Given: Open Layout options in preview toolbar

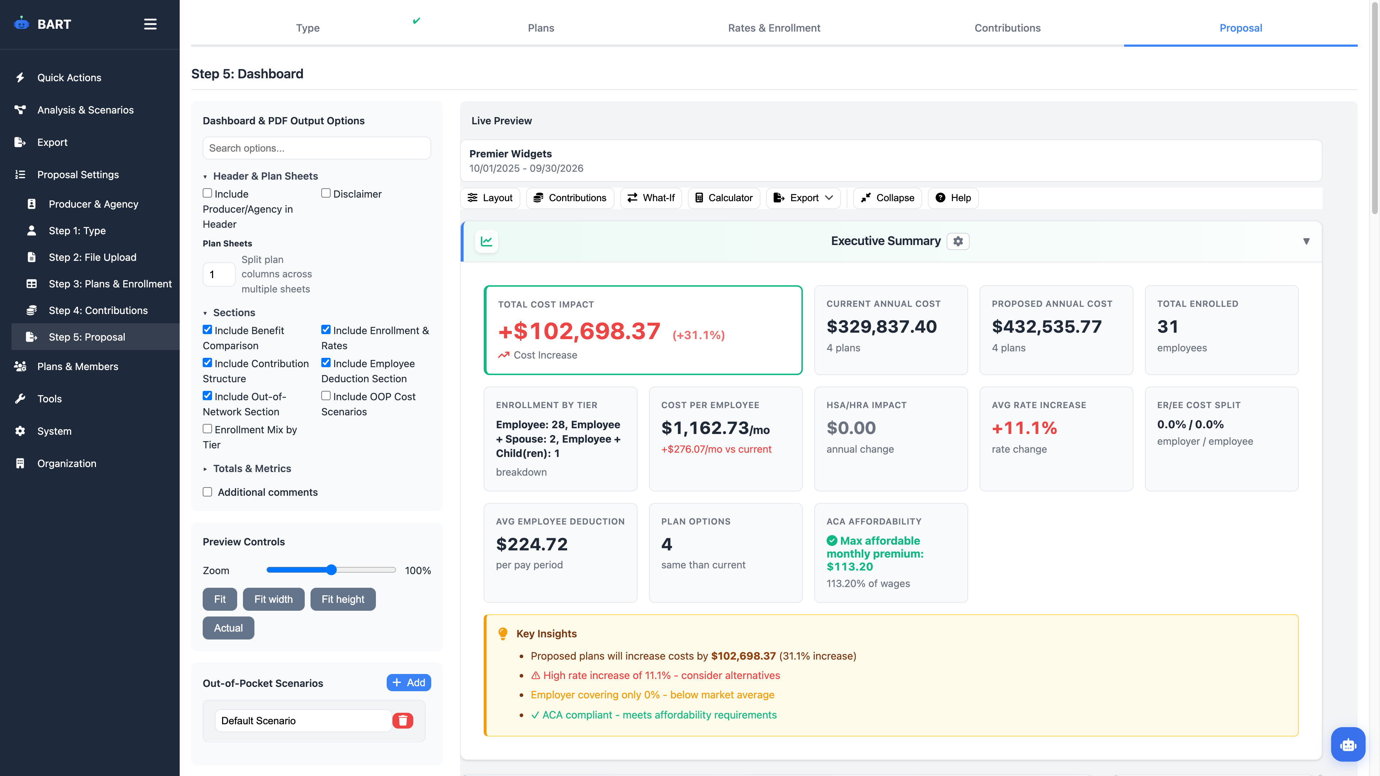Looking at the screenshot, I should [489, 198].
